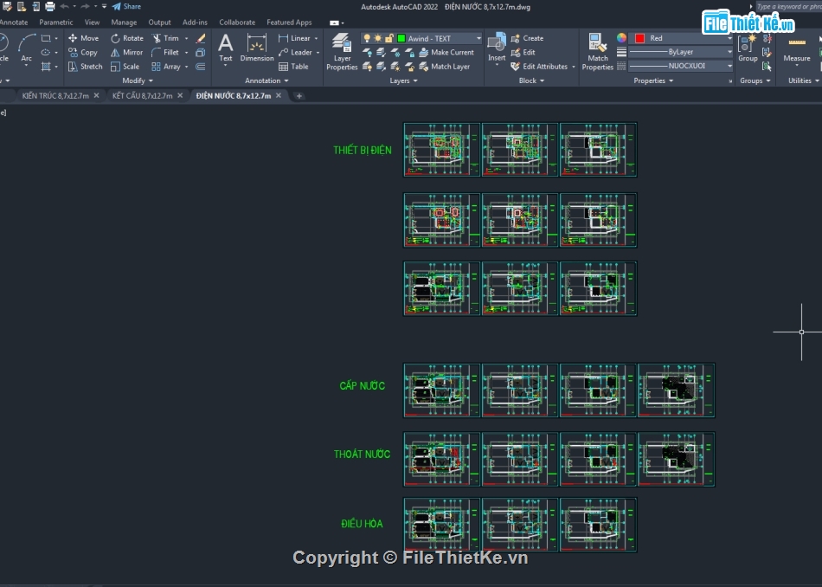Toggle layer freeze sun icon

click(378, 38)
